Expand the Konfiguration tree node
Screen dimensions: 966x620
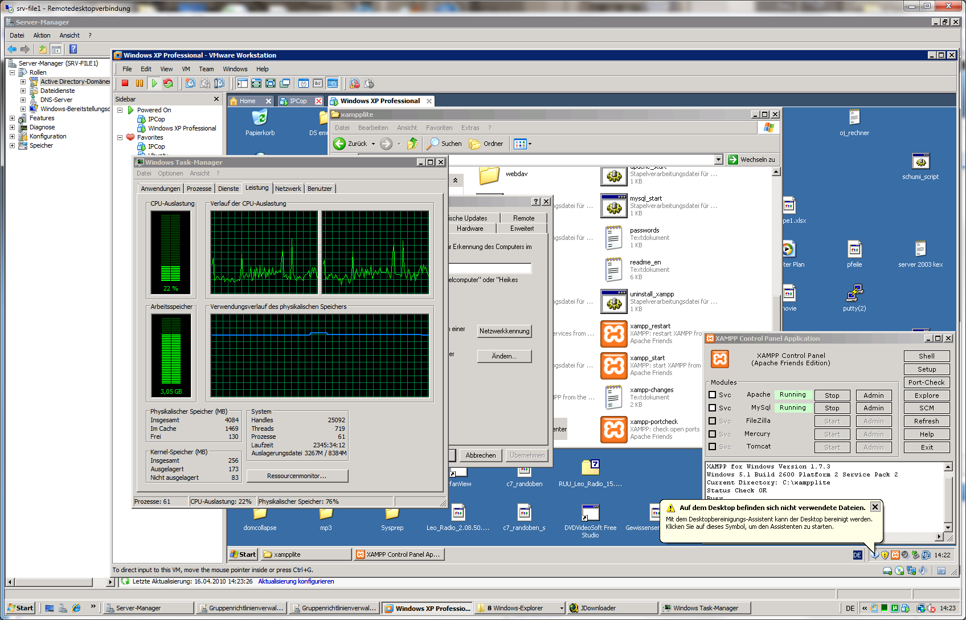(12, 136)
